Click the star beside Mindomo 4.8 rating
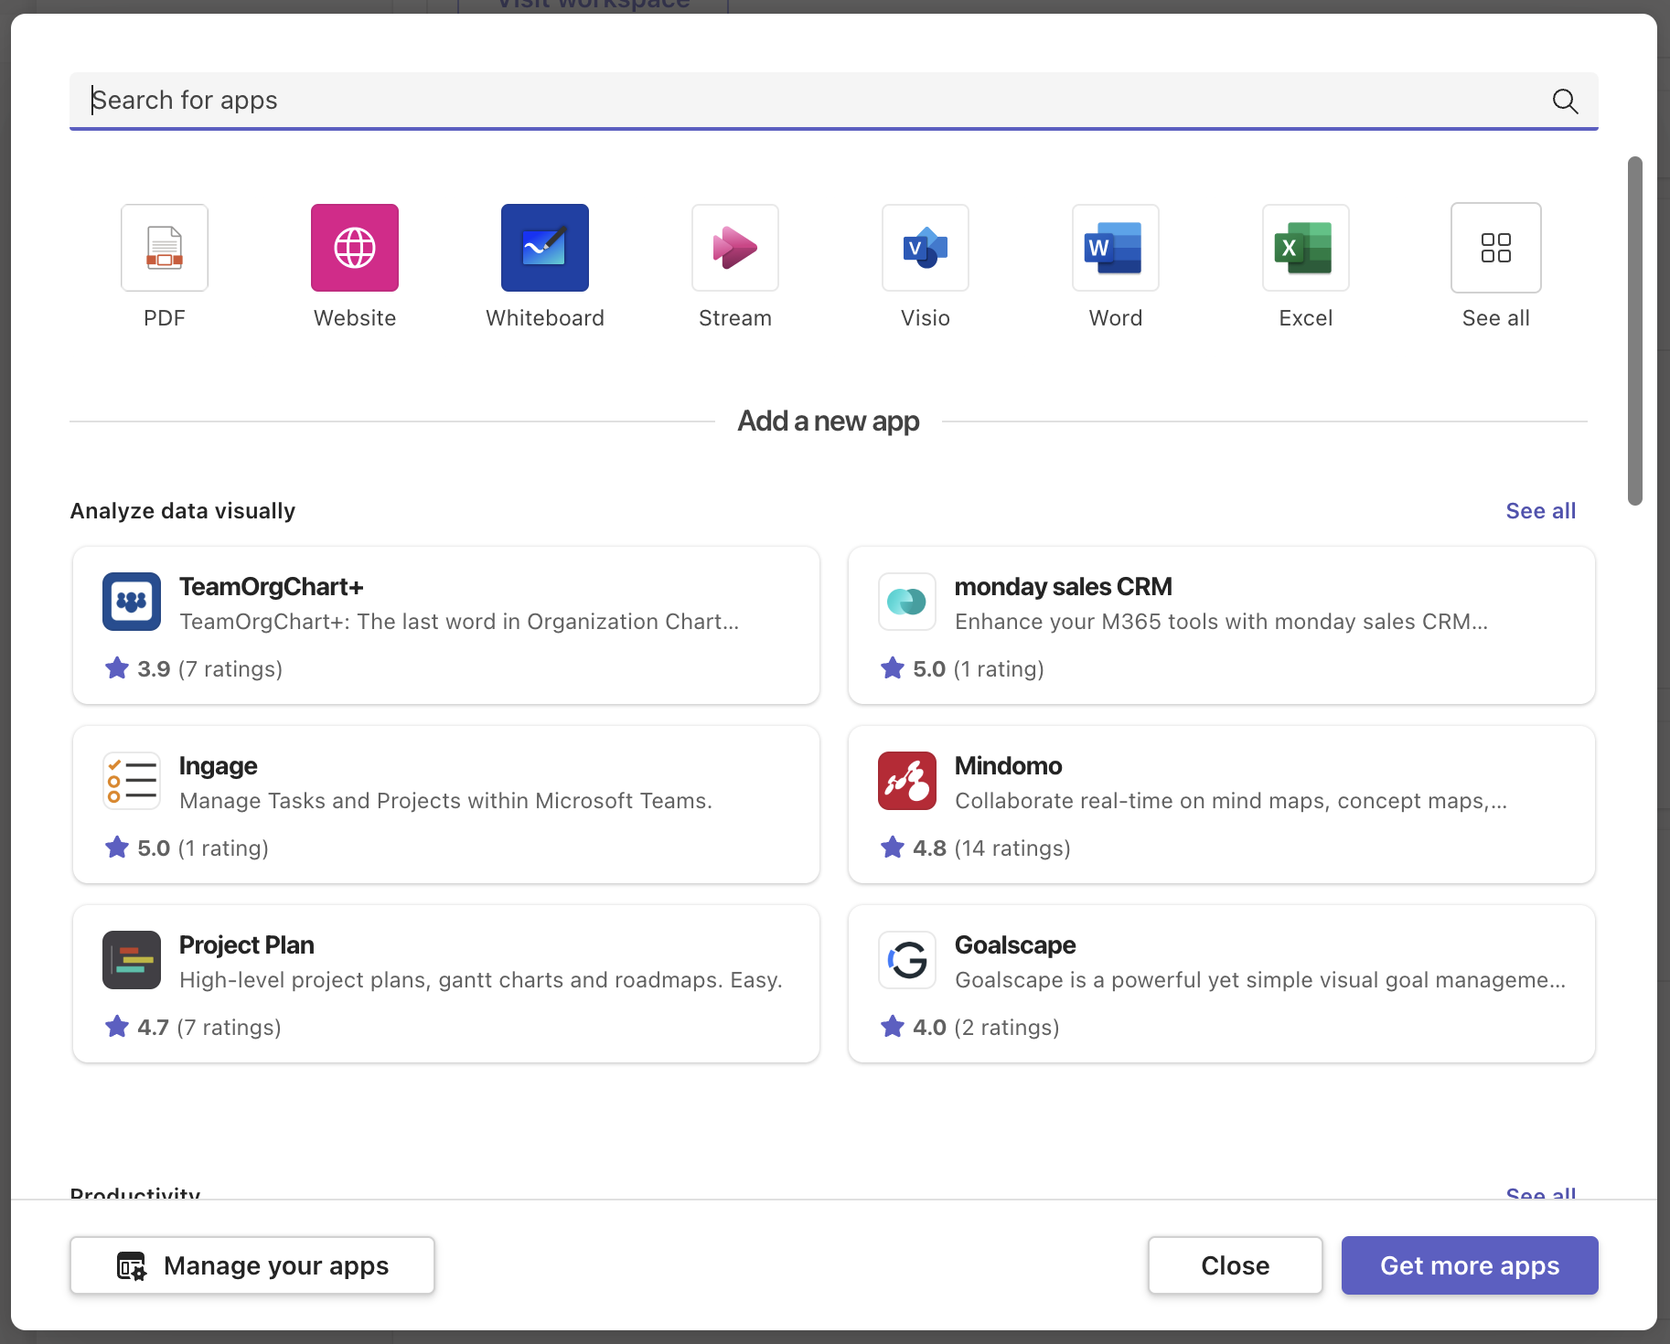1670x1344 pixels. 893,848
